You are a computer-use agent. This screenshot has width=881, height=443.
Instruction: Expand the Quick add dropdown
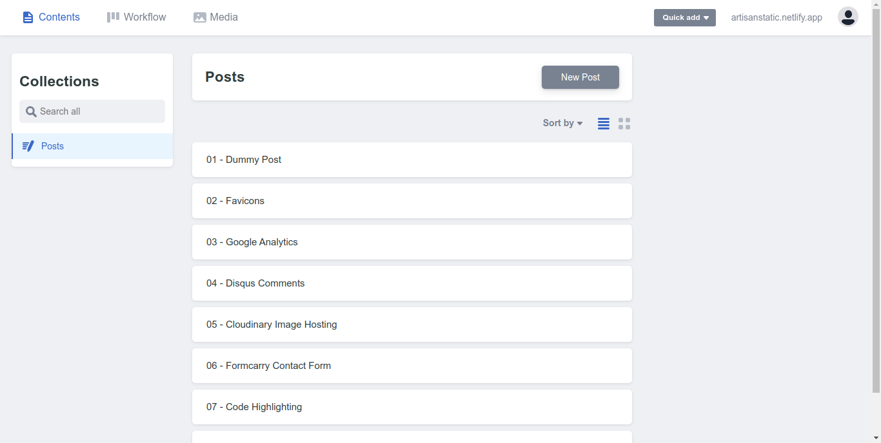(x=685, y=17)
